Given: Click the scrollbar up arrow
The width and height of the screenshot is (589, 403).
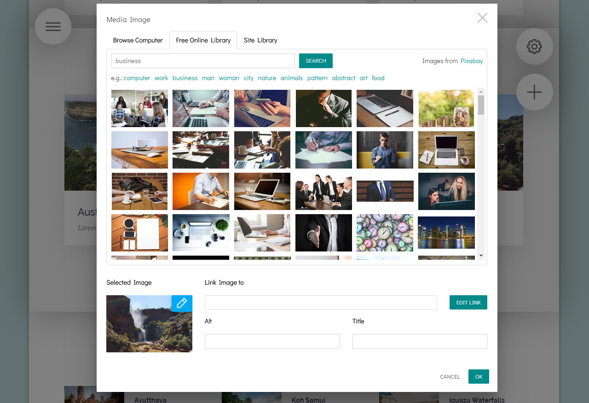Looking at the screenshot, I should coord(481,91).
